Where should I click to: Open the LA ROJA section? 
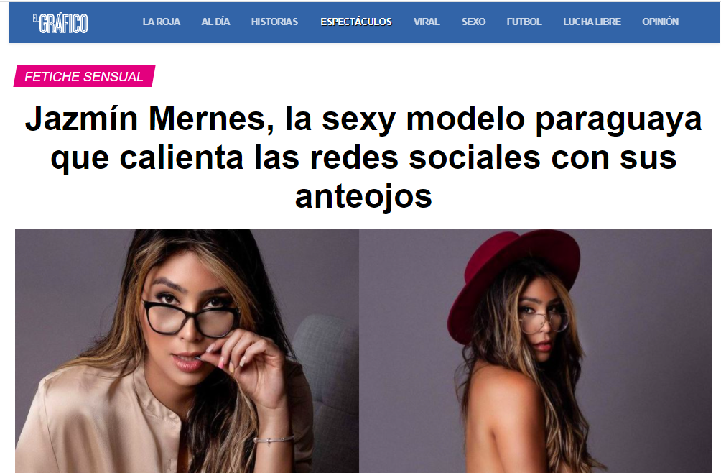pos(162,22)
